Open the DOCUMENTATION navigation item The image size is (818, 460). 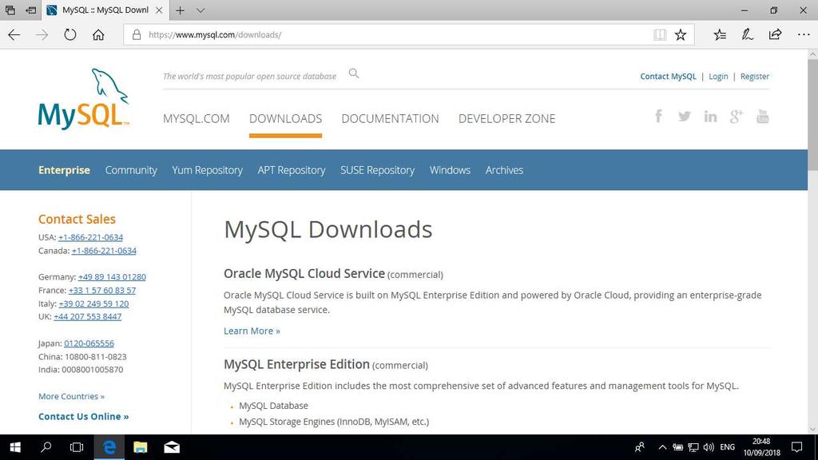point(390,118)
